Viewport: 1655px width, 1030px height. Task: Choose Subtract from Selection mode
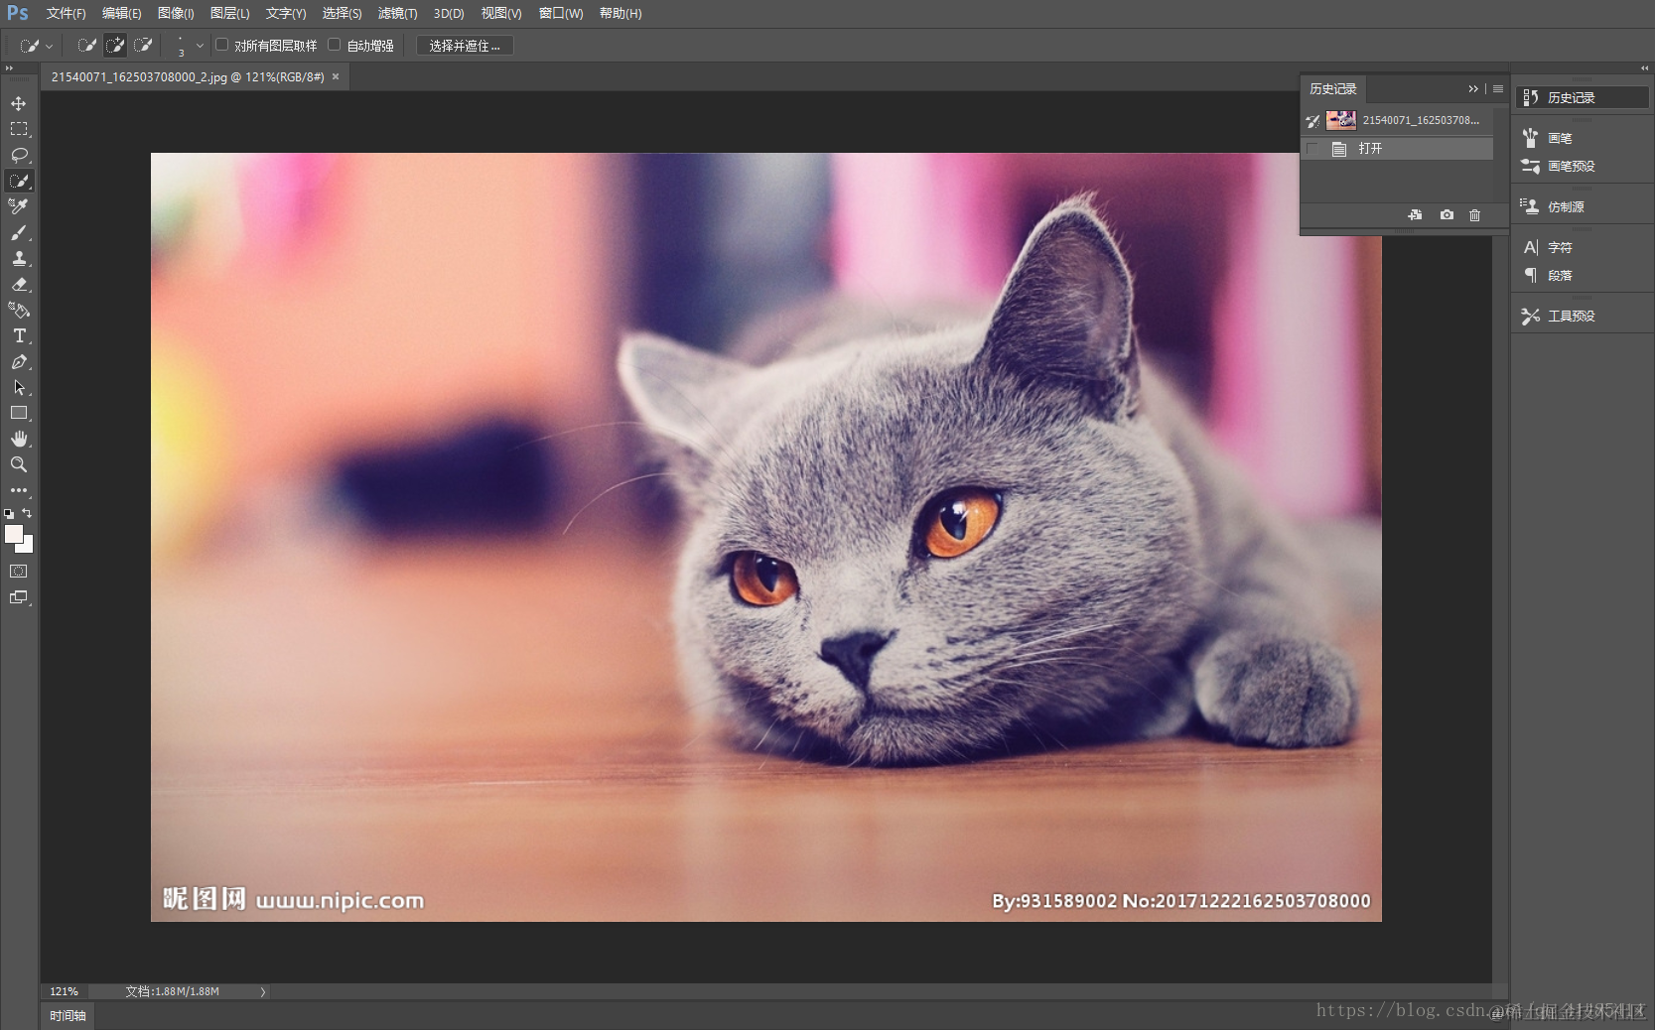pos(143,45)
